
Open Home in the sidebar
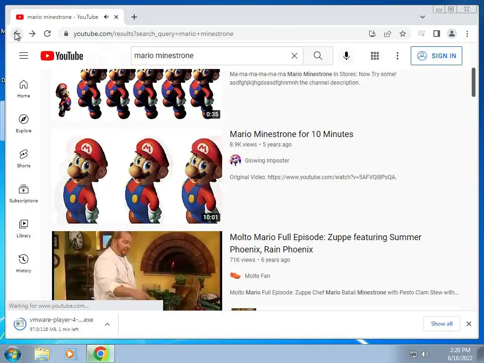tap(24, 89)
